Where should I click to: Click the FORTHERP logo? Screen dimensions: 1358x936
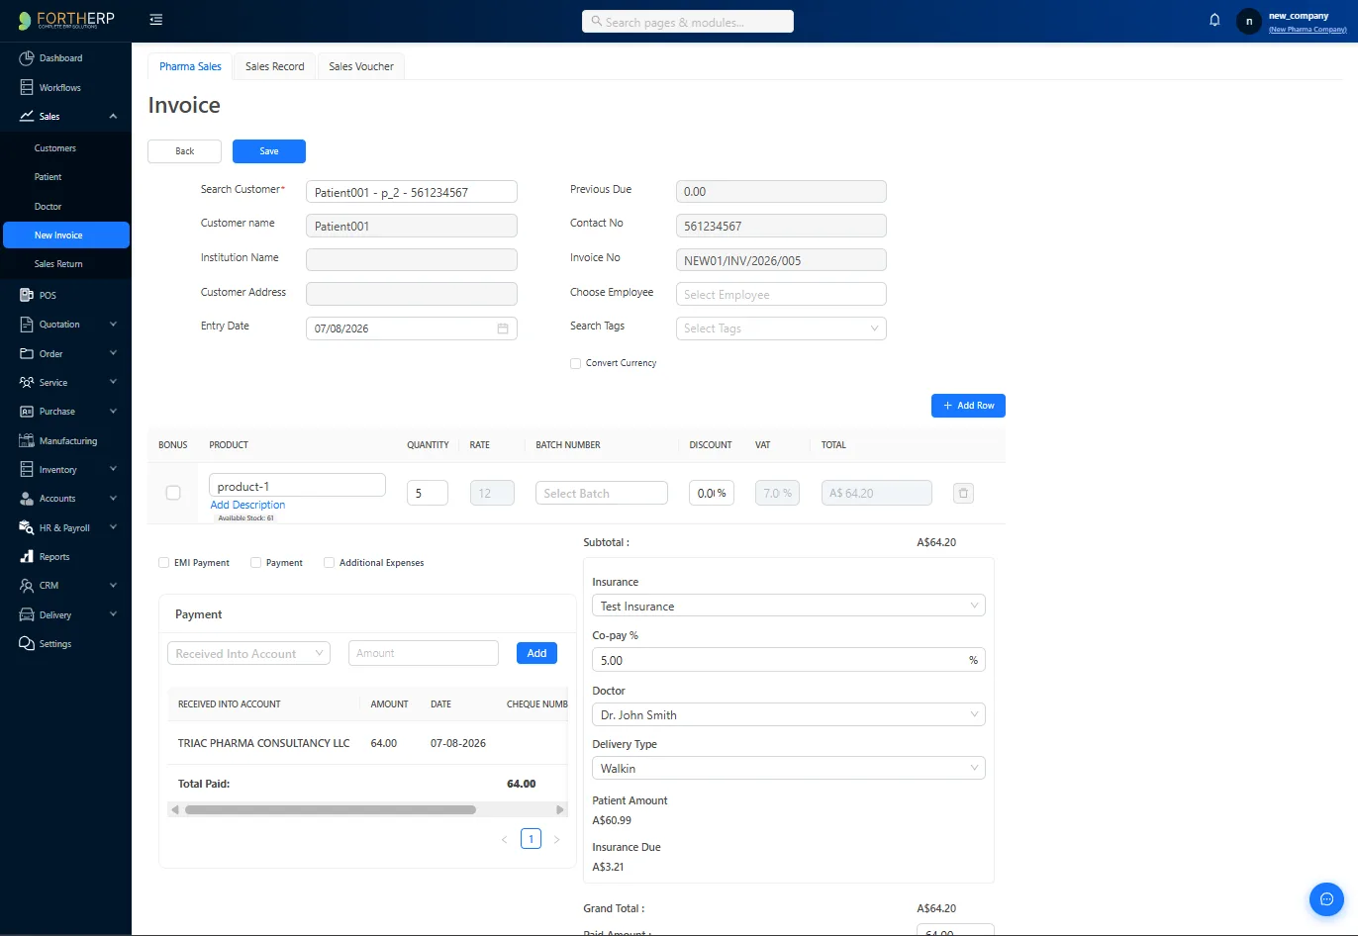(66, 20)
